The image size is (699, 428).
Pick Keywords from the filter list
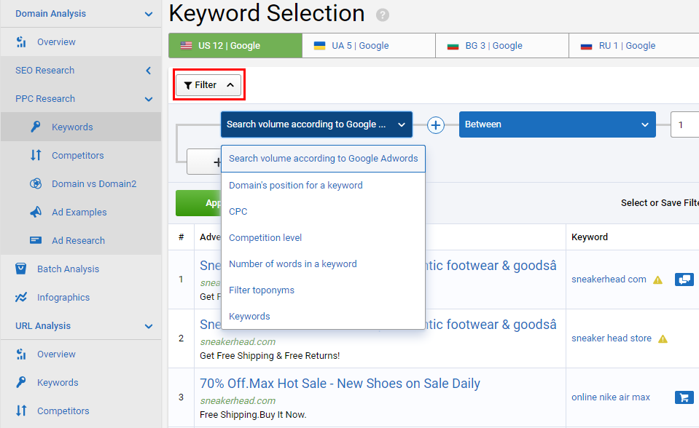(x=323, y=316)
